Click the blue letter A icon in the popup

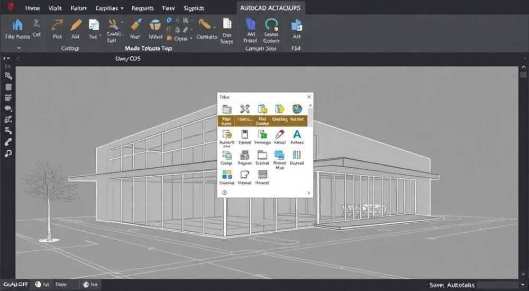pos(297,134)
